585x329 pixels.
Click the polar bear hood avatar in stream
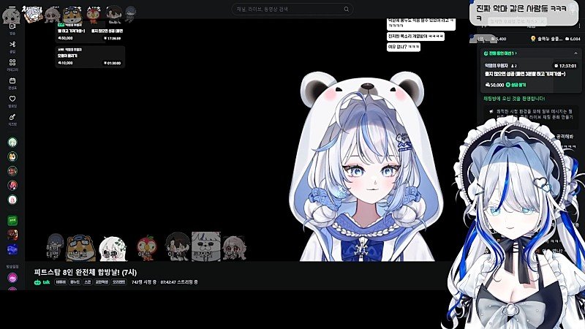coord(366,166)
